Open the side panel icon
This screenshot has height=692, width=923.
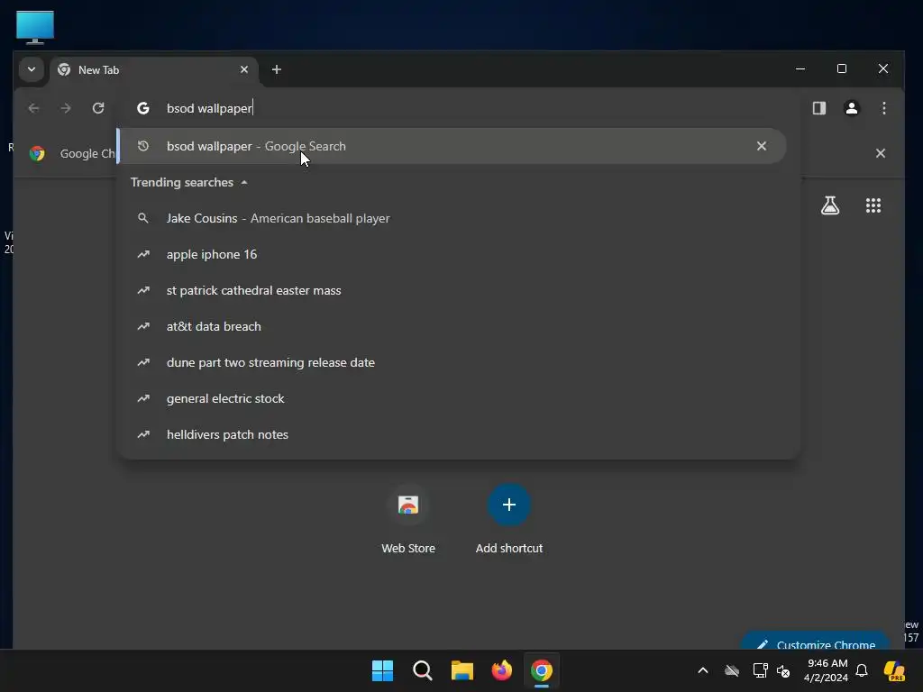818,108
